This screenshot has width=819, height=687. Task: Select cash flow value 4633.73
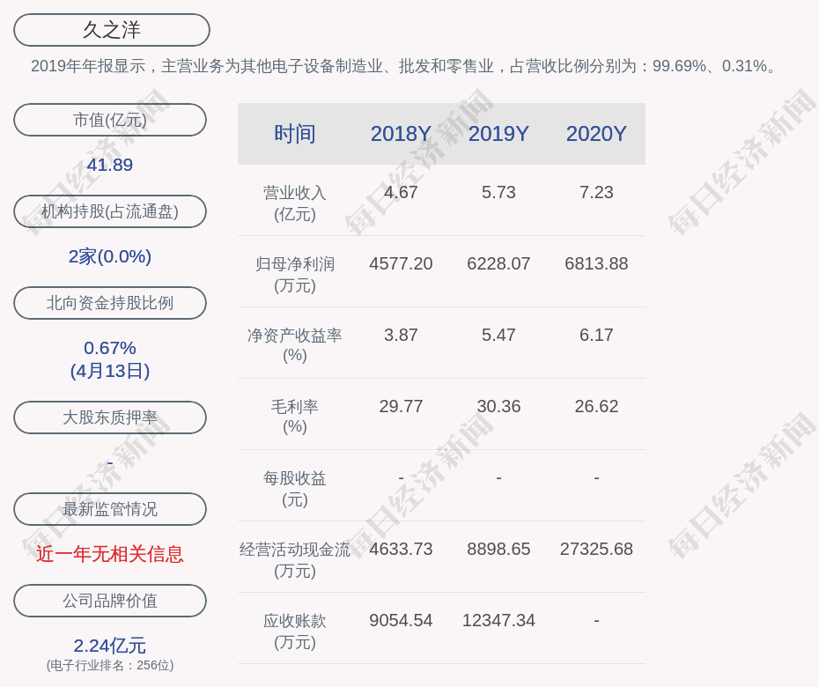coord(401,549)
